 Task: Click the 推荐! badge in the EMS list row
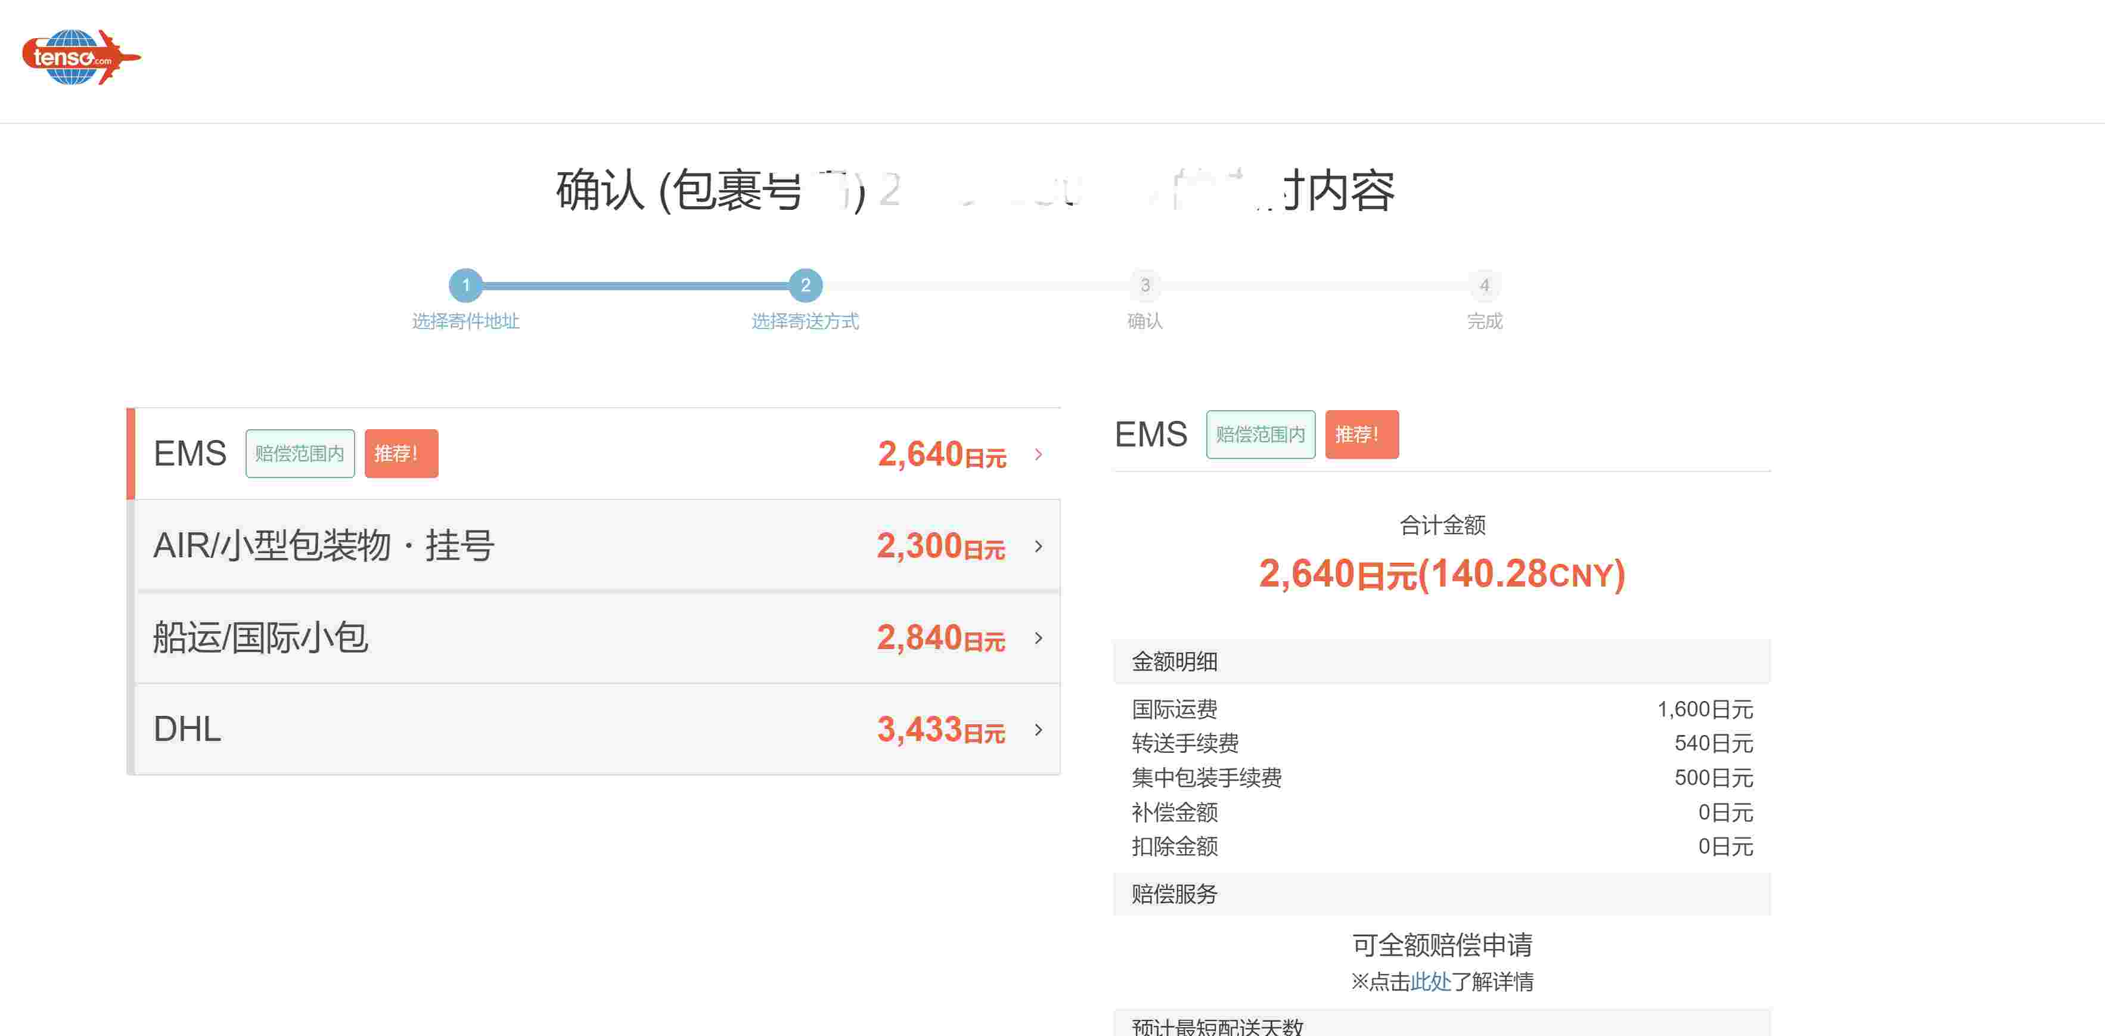tap(401, 454)
